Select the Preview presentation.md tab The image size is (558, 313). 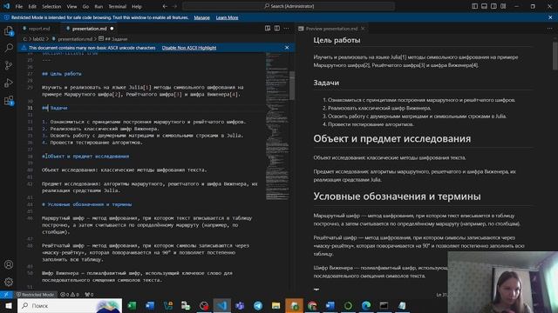tap(331, 29)
